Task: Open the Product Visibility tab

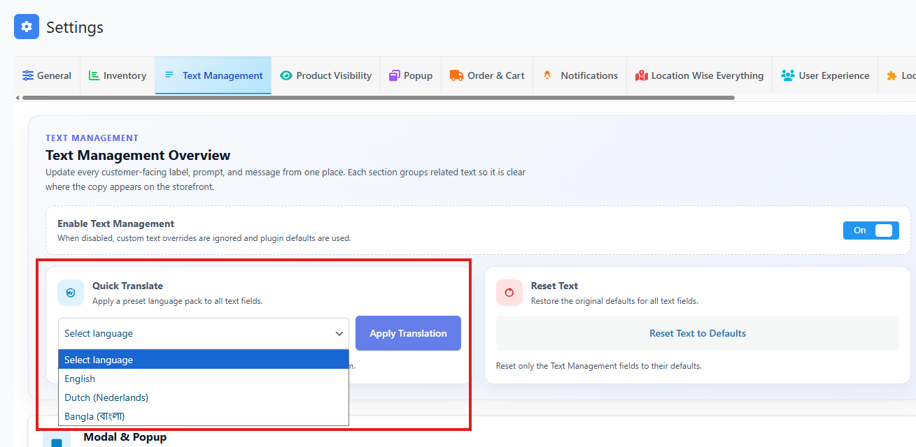Action: tap(326, 75)
